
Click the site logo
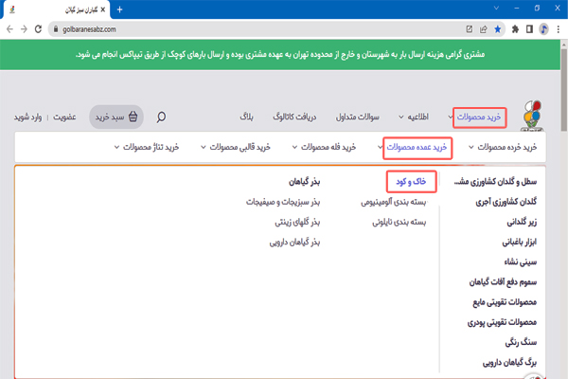click(x=532, y=115)
